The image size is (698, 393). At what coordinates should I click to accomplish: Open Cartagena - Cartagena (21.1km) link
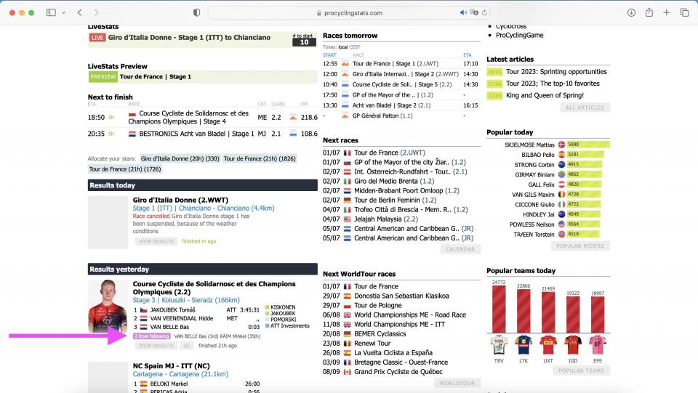180,374
